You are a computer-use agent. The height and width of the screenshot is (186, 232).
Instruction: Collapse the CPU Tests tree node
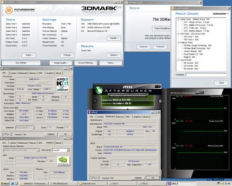pyautogui.click(x=178, y=34)
